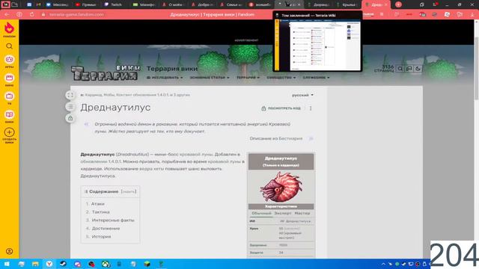479x269 pixels.
Task: Expand the Служебные navigation menu
Action: tap(316, 78)
